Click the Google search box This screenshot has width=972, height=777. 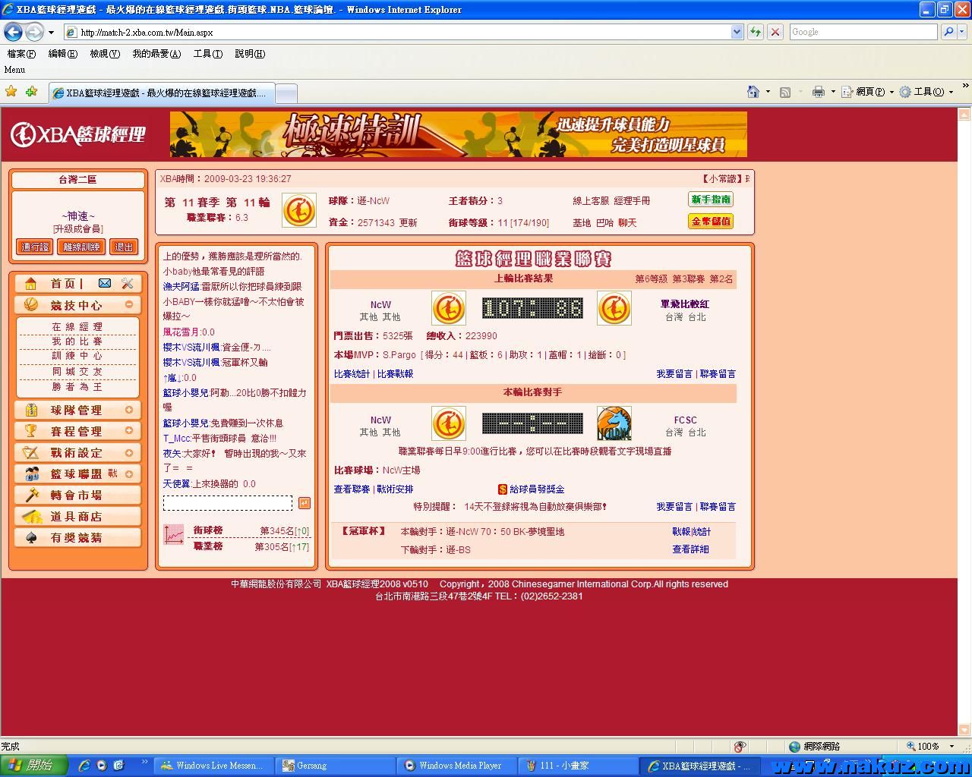tap(864, 32)
